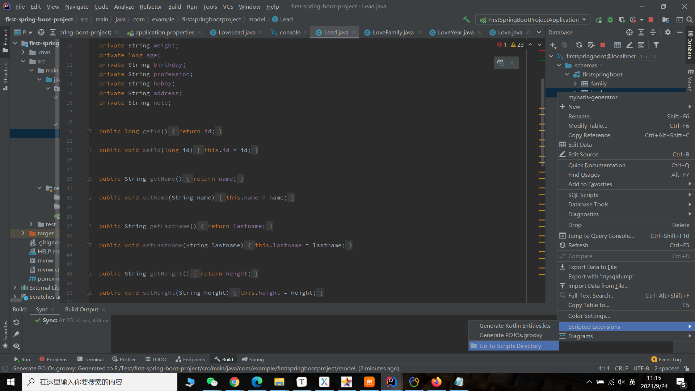This screenshot has height=391, width=695.
Task: Pin the Build tab with pin icon
Action: pos(16,334)
